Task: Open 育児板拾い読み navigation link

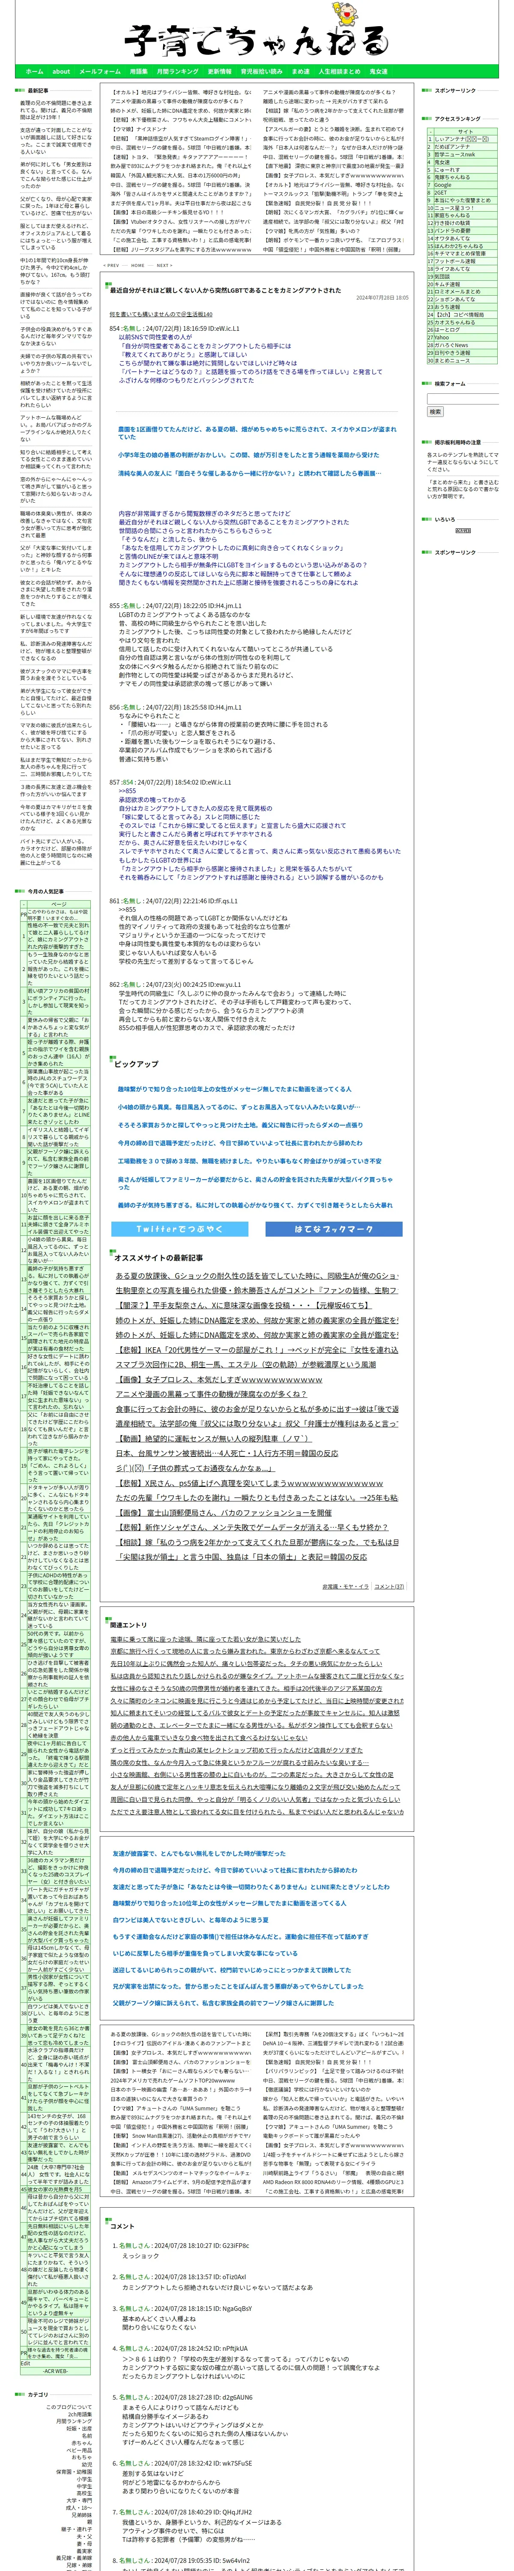Action: pyautogui.click(x=261, y=72)
